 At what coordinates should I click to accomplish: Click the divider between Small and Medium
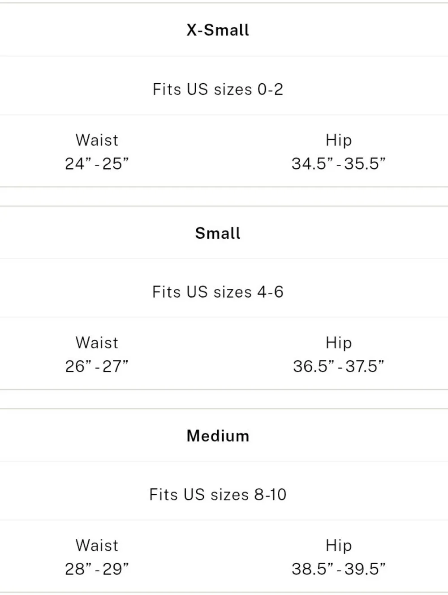[x=224, y=399]
